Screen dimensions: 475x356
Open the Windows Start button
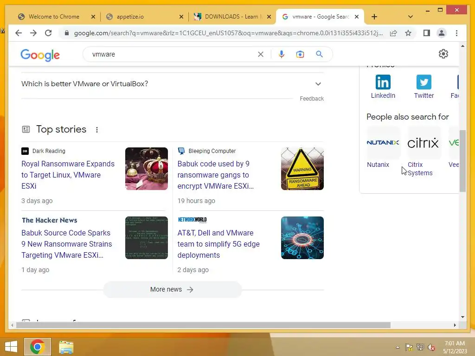[11, 347]
